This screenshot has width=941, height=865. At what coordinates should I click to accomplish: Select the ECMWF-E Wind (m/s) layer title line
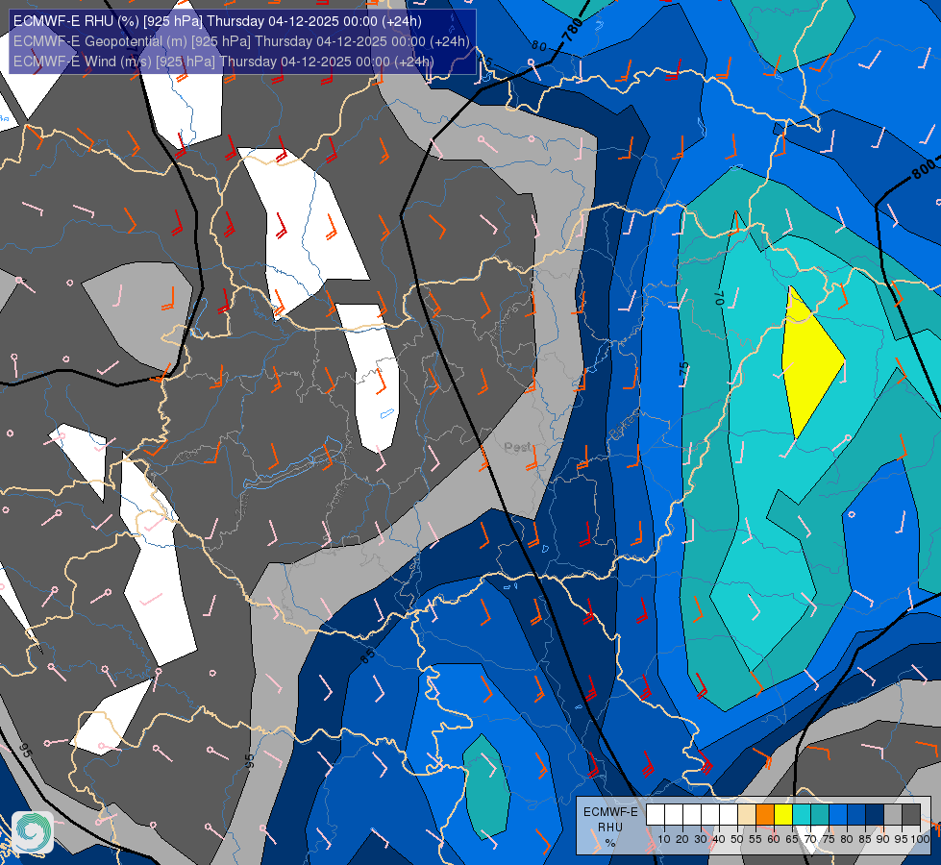point(223,62)
